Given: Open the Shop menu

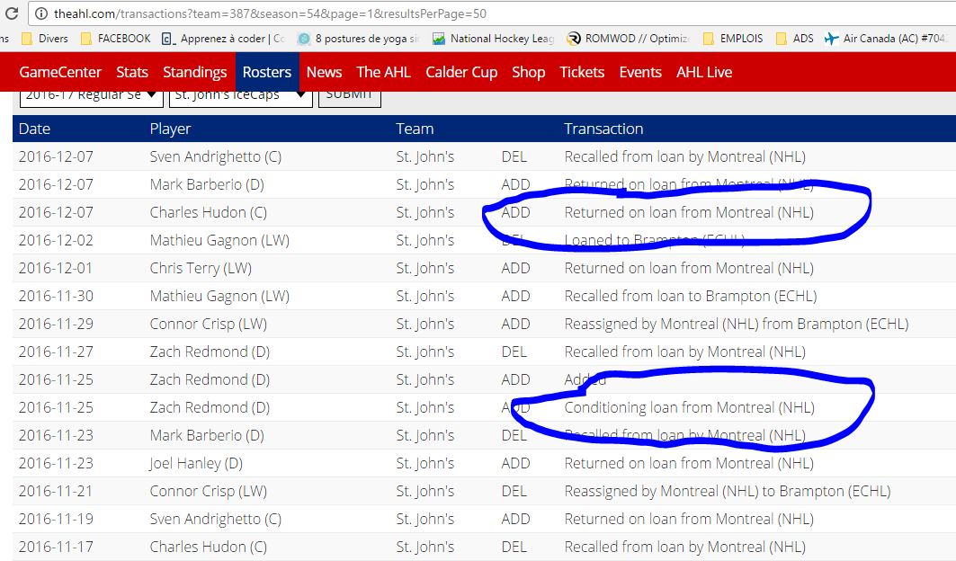Looking at the screenshot, I should pos(529,72).
